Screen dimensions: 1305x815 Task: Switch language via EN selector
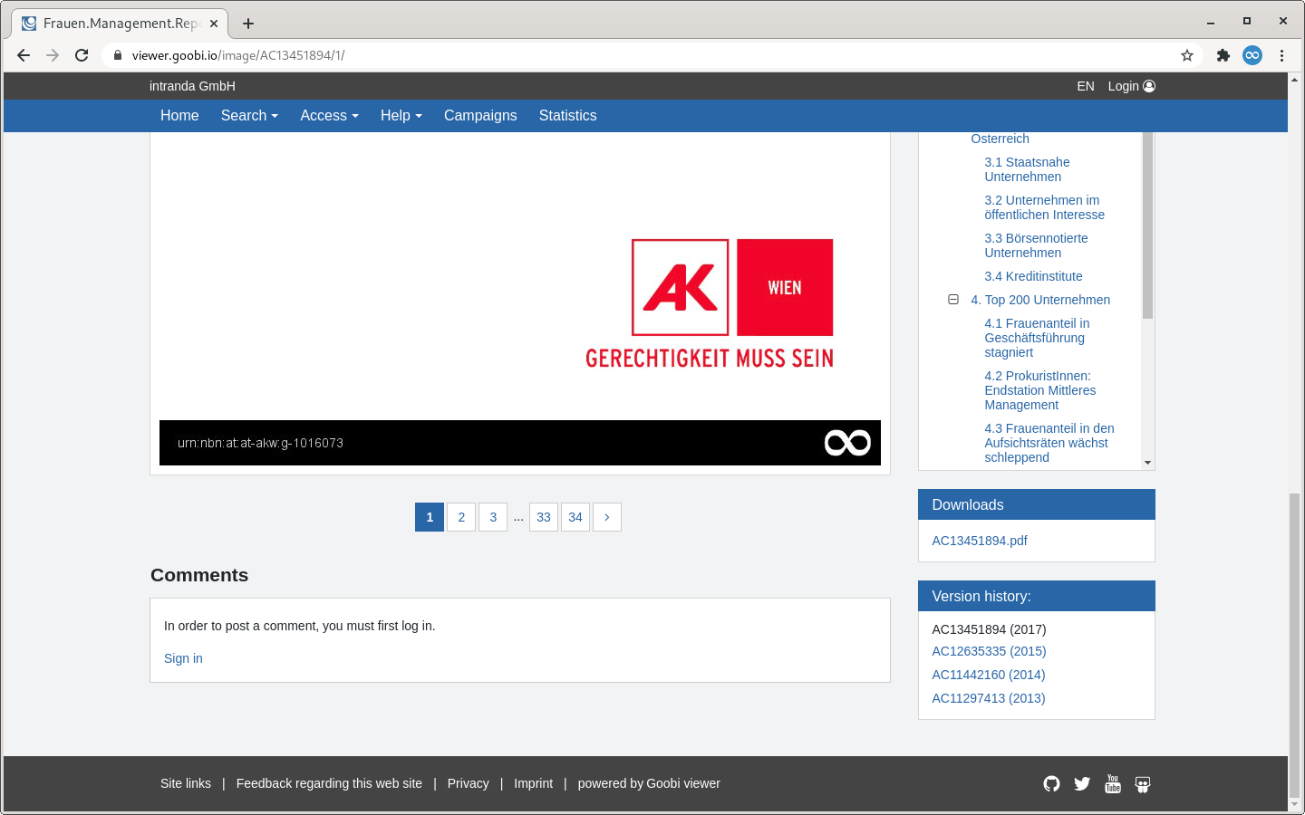tap(1086, 86)
